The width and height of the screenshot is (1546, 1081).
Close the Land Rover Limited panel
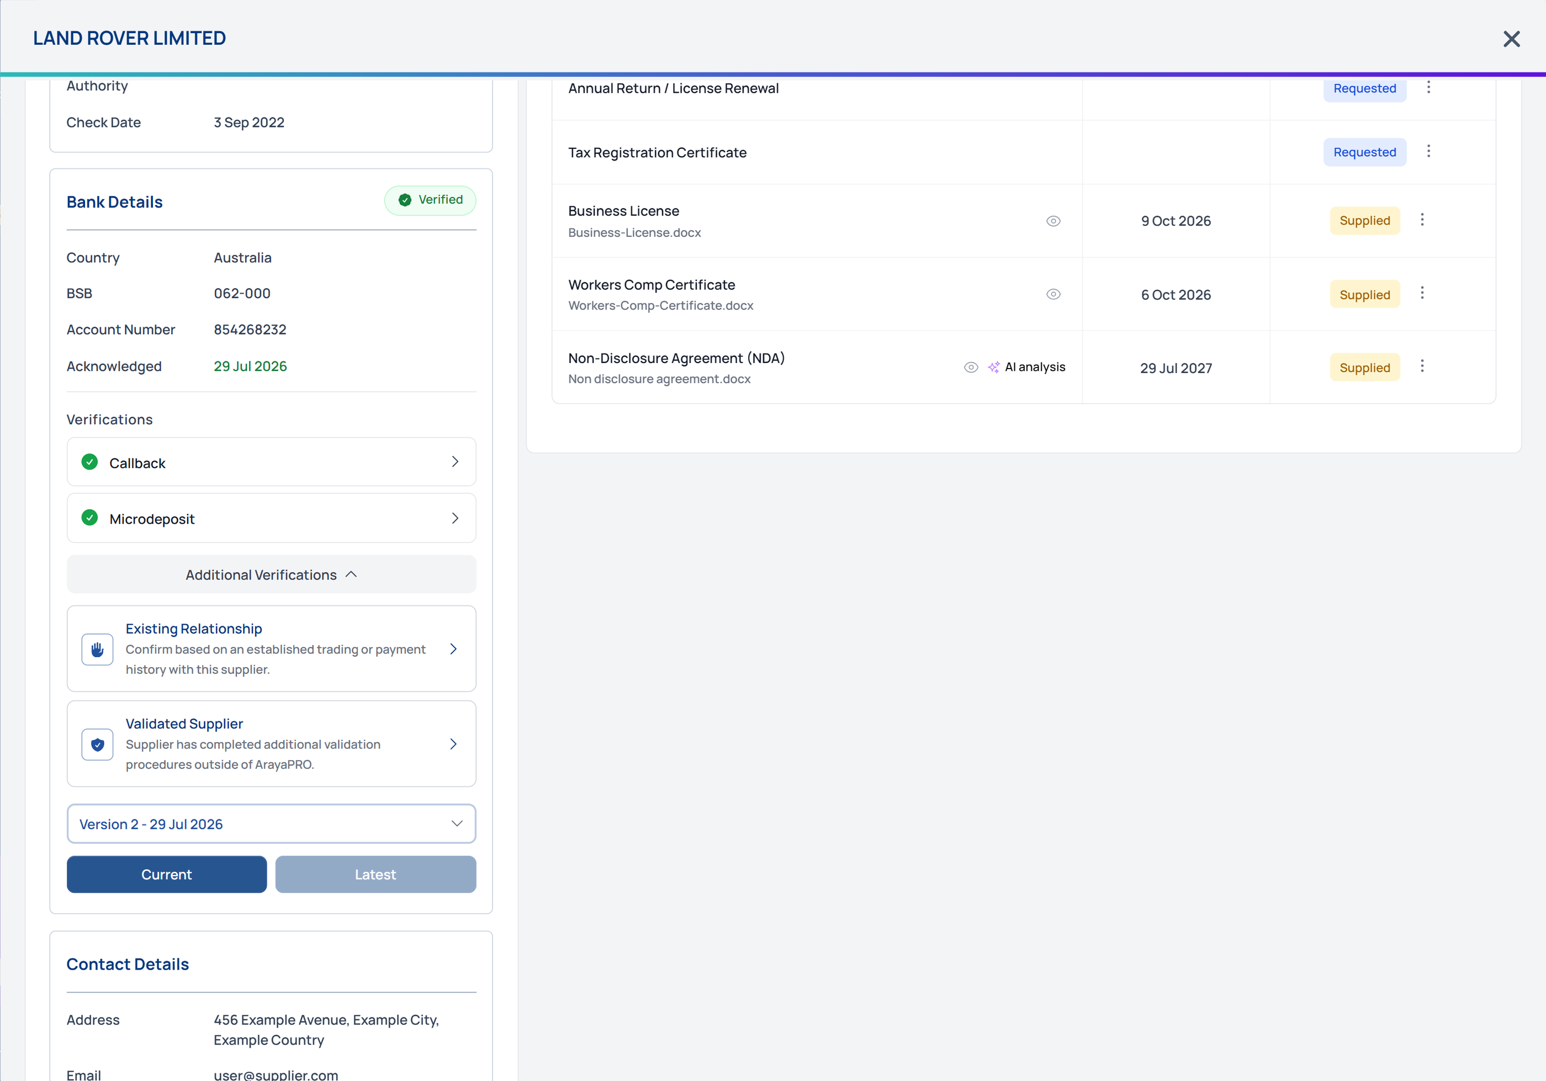(1511, 39)
